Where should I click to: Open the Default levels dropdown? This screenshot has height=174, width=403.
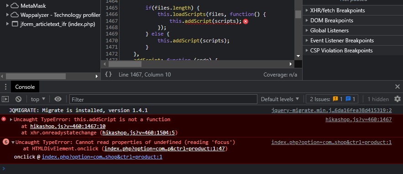(x=280, y=99)
